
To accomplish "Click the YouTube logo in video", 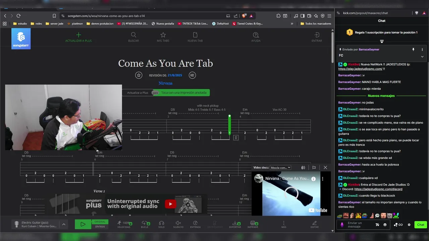I will [x=318, y=210].
